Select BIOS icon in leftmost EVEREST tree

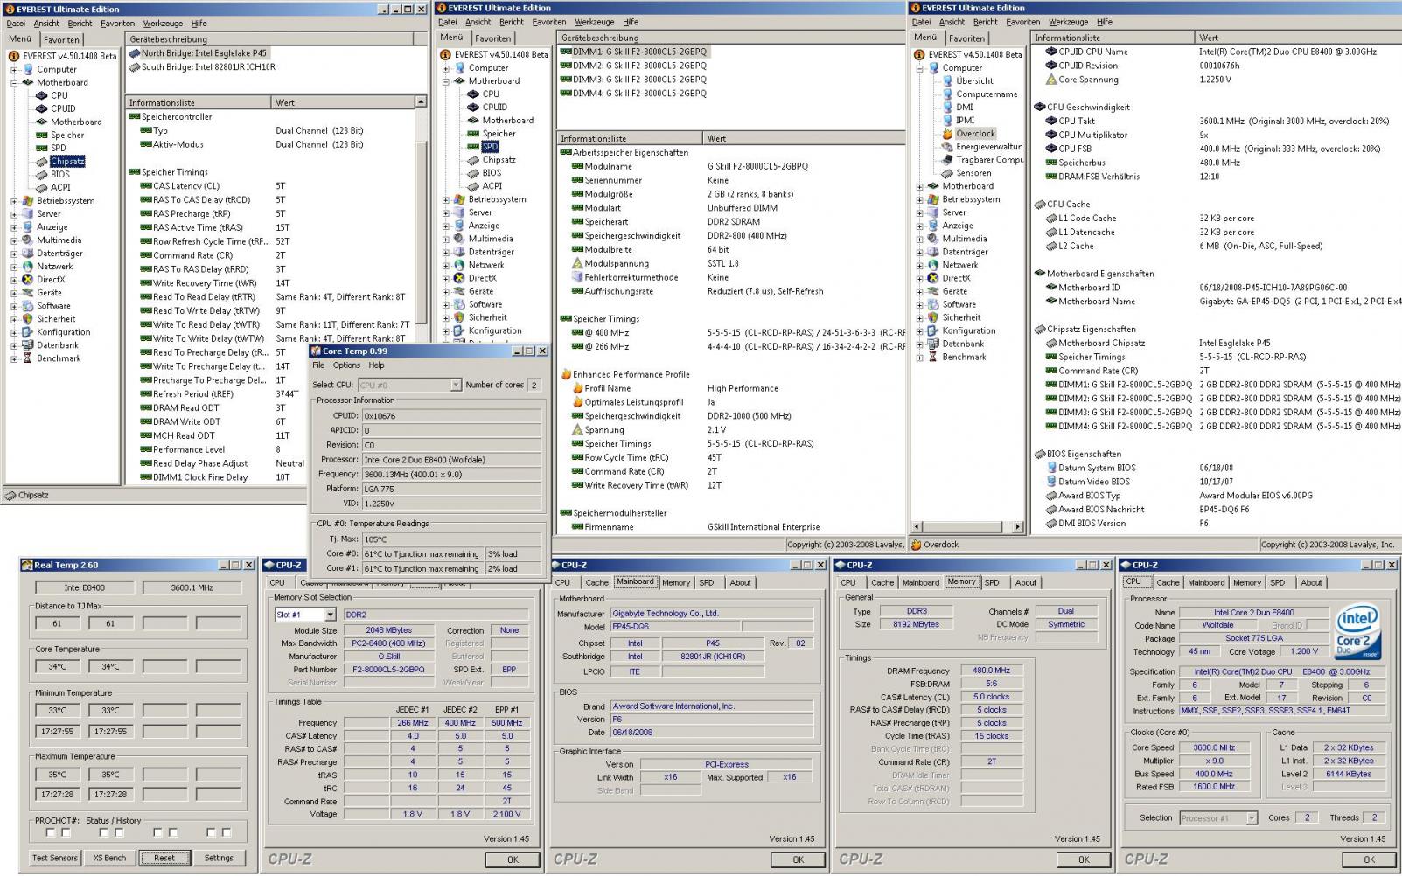coord(42,174)
